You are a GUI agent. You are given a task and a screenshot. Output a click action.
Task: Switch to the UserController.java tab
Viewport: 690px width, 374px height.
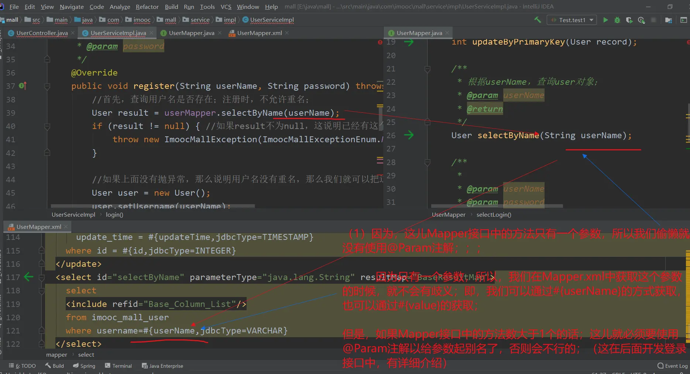42,33
